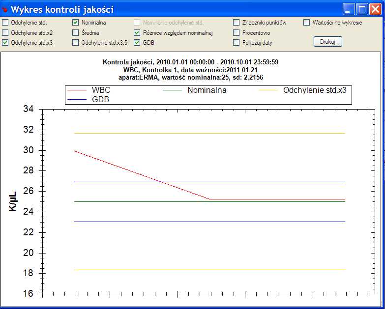The image size is (385, 309).
Task: Click the 18 value on the y-axis
Action: coord(28,273)
